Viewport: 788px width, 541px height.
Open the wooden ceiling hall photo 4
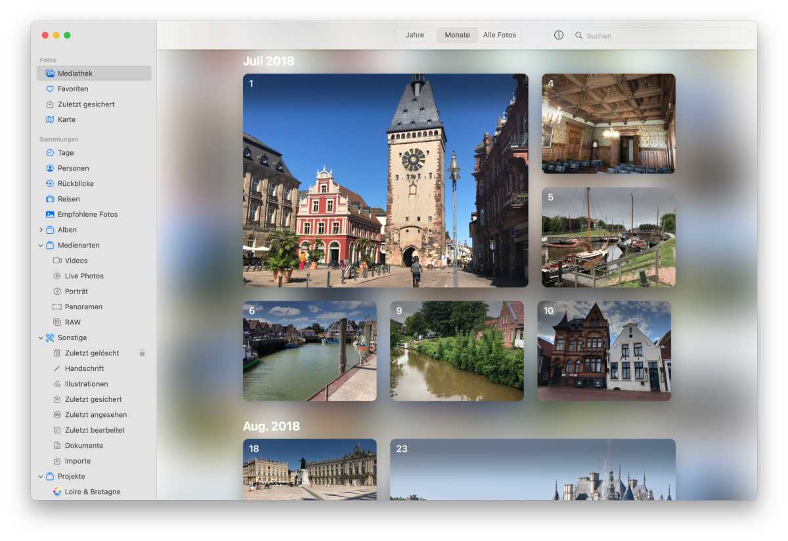[609, 123]
